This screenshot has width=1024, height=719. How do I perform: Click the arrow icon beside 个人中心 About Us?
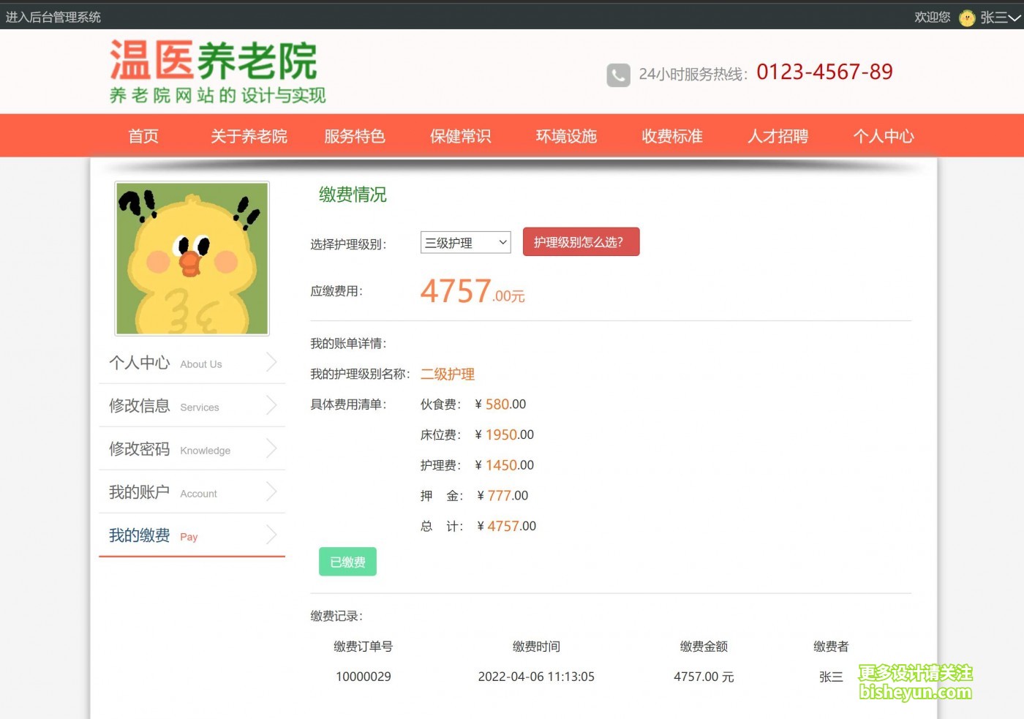tap(271, 362)
